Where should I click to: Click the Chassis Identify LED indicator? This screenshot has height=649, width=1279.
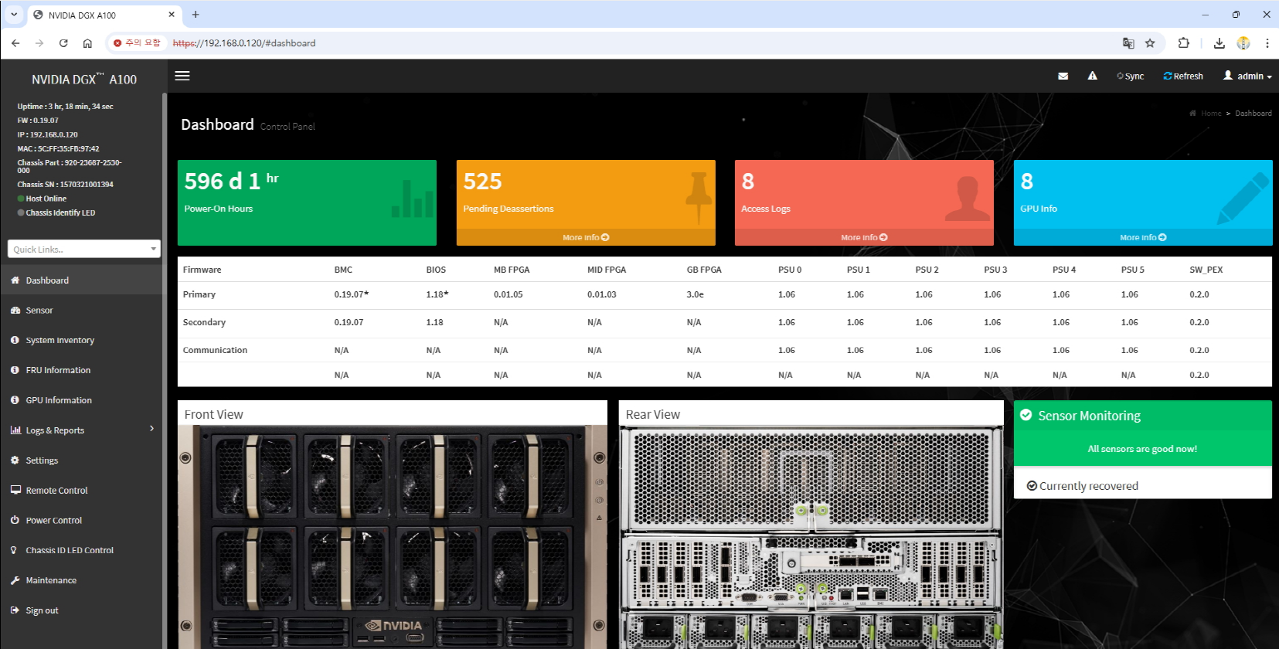[56, 212]
